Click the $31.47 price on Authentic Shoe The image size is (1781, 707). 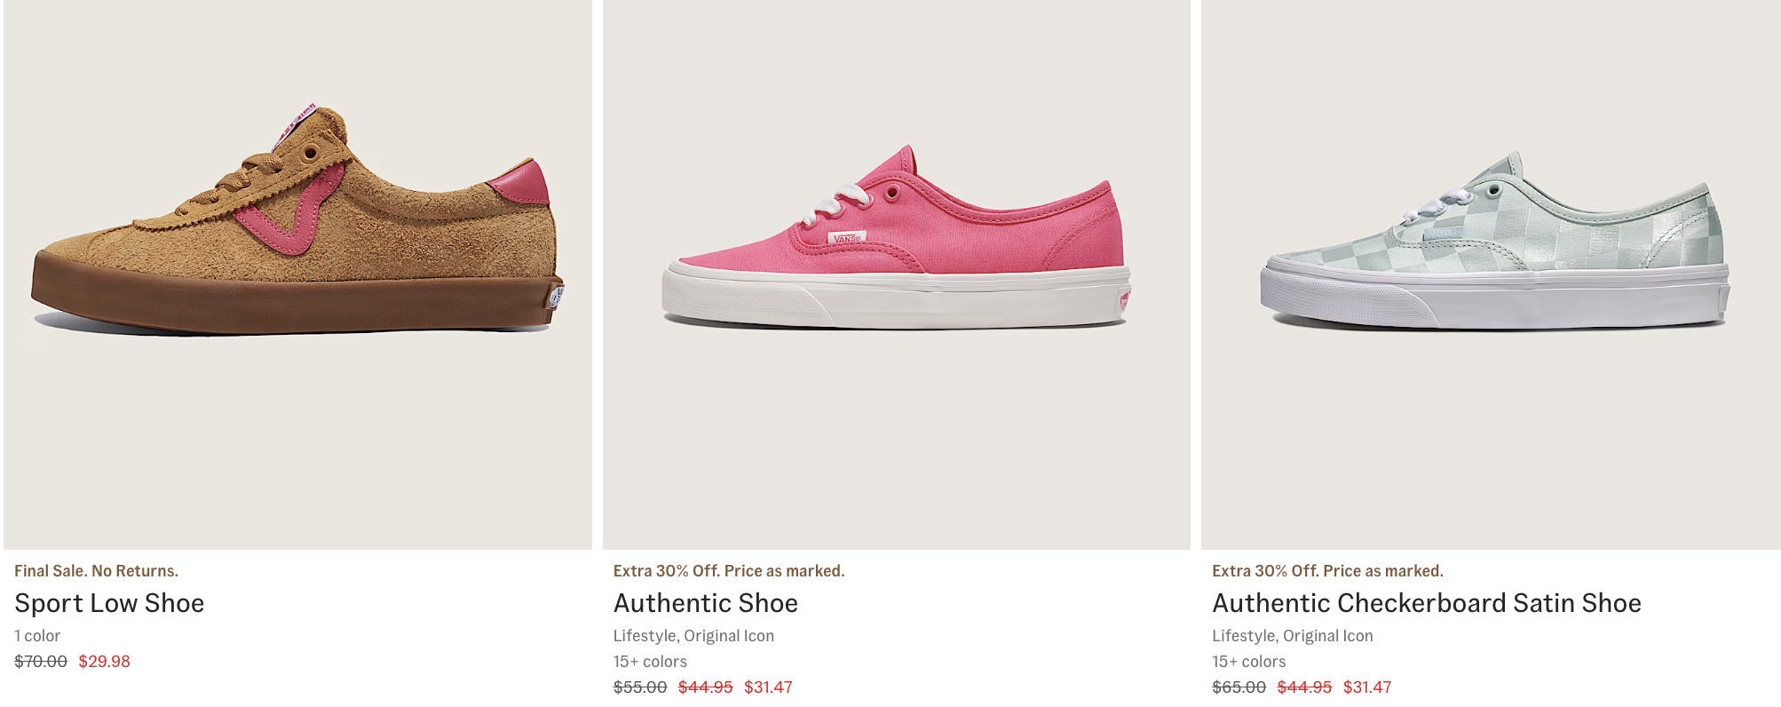pos(768,687)
